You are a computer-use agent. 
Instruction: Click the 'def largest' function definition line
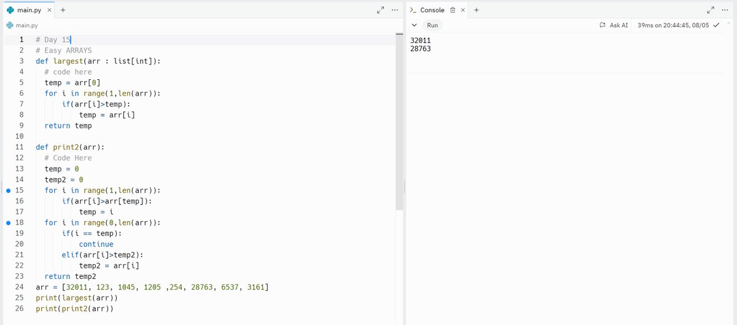pyautogui.click(x=99, y=61)
